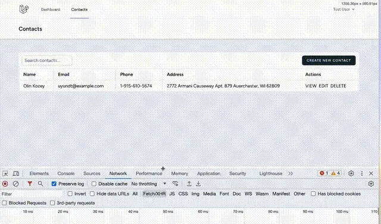Viewport: 381px width, 224px height.
Task: Filter requests by Media type
Action: pyautogui.click(x=210, y=194)
